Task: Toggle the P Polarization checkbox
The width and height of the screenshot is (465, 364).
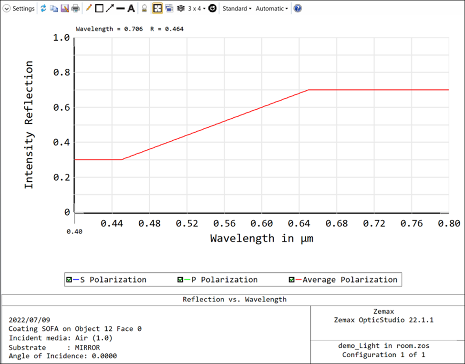Action: tap(180, 280)
